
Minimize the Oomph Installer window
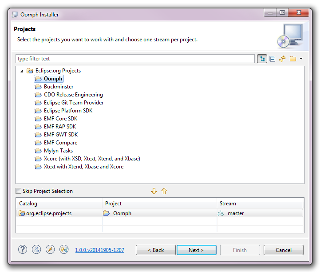(x=270, y=13)
